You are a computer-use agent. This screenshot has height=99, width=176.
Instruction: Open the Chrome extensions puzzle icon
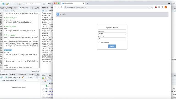tap(163, 7)
